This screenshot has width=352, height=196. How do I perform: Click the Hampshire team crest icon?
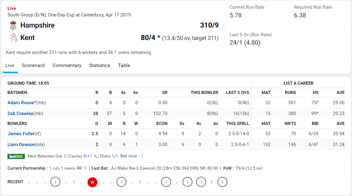point(13,25)
